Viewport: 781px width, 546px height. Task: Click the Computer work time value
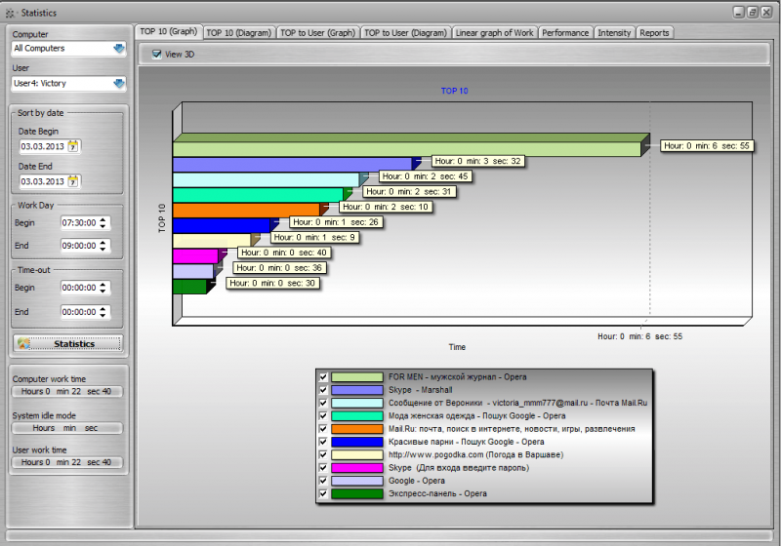coord(66,391)
